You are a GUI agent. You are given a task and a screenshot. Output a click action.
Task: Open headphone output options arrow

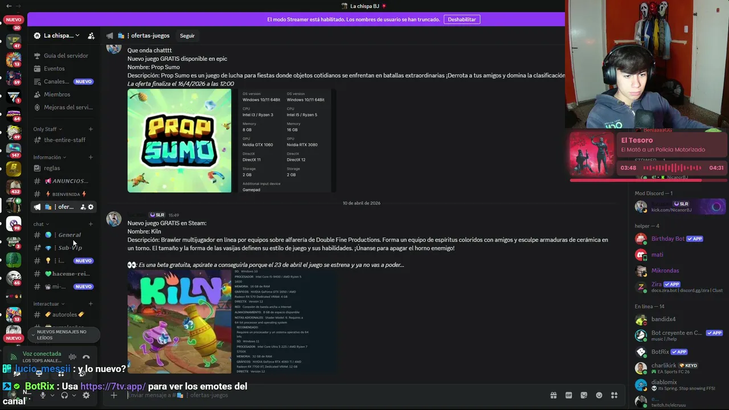pyautogui.click(x=73, y=395)
